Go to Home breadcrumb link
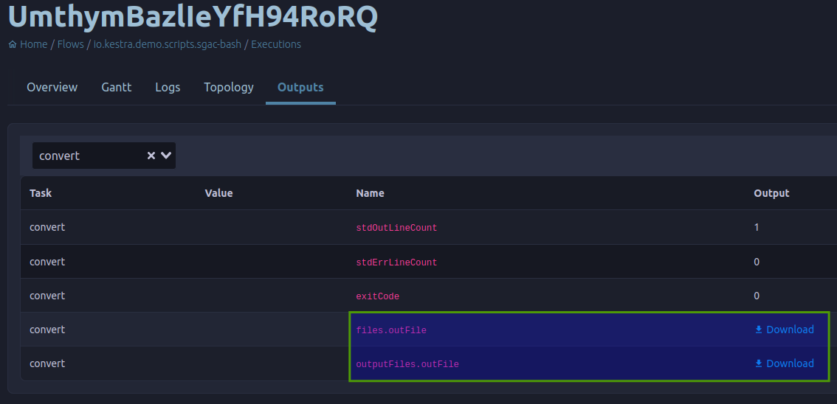This screenshot has height=404, width=837. tap(34, 44)
